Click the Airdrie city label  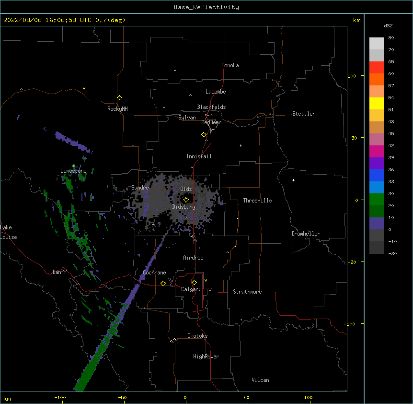[x=193, y=258]
